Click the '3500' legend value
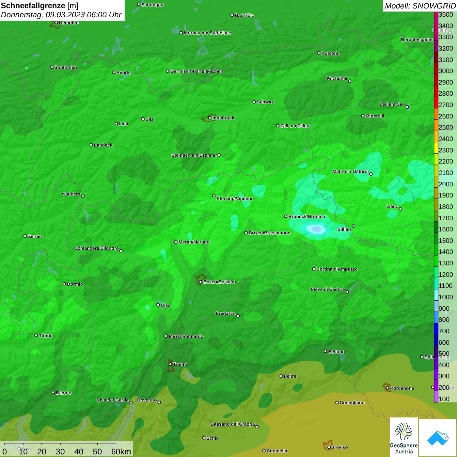Image resolution: width=457 pixels, height=457 pixels. [x=446, y=14]
